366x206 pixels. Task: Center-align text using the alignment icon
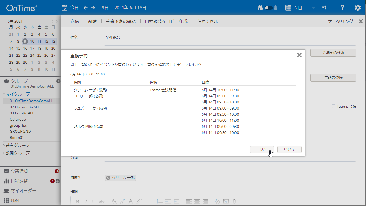(196, 201)
